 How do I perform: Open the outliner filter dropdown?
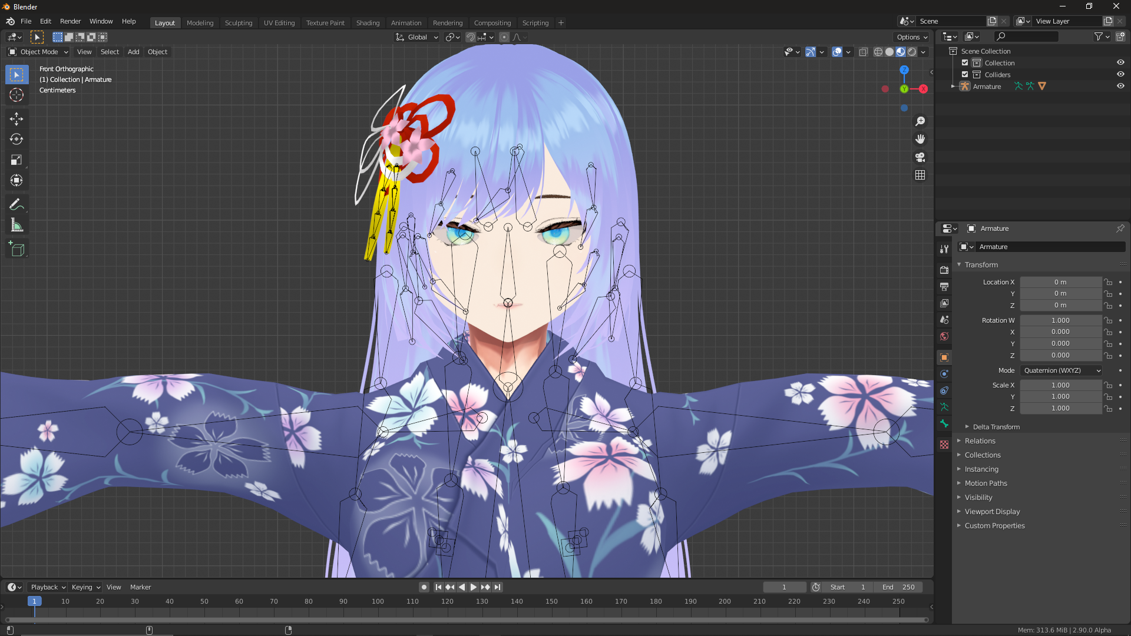point(1102,37)
